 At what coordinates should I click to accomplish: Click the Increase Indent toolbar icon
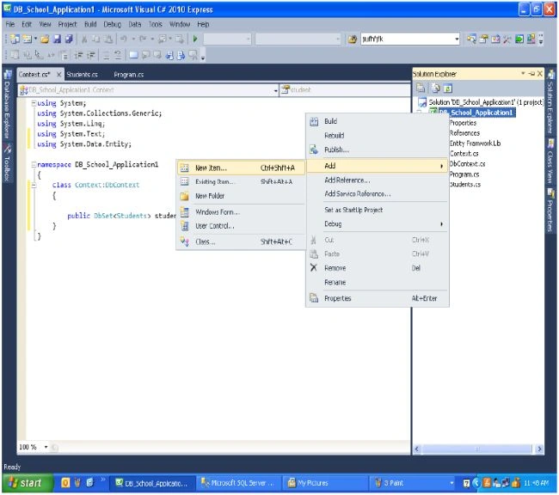click(x=91, y=55)
